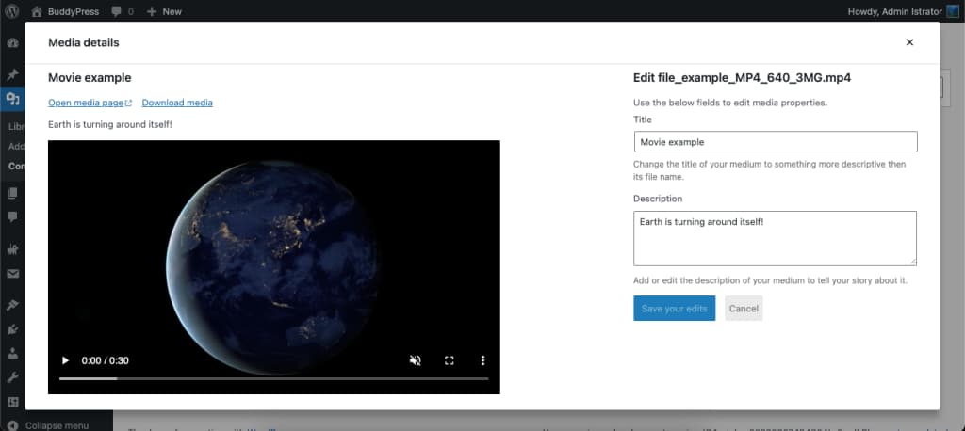Open the Emails envelope sidebar icon
965x431 pixels.
[12, 274]
